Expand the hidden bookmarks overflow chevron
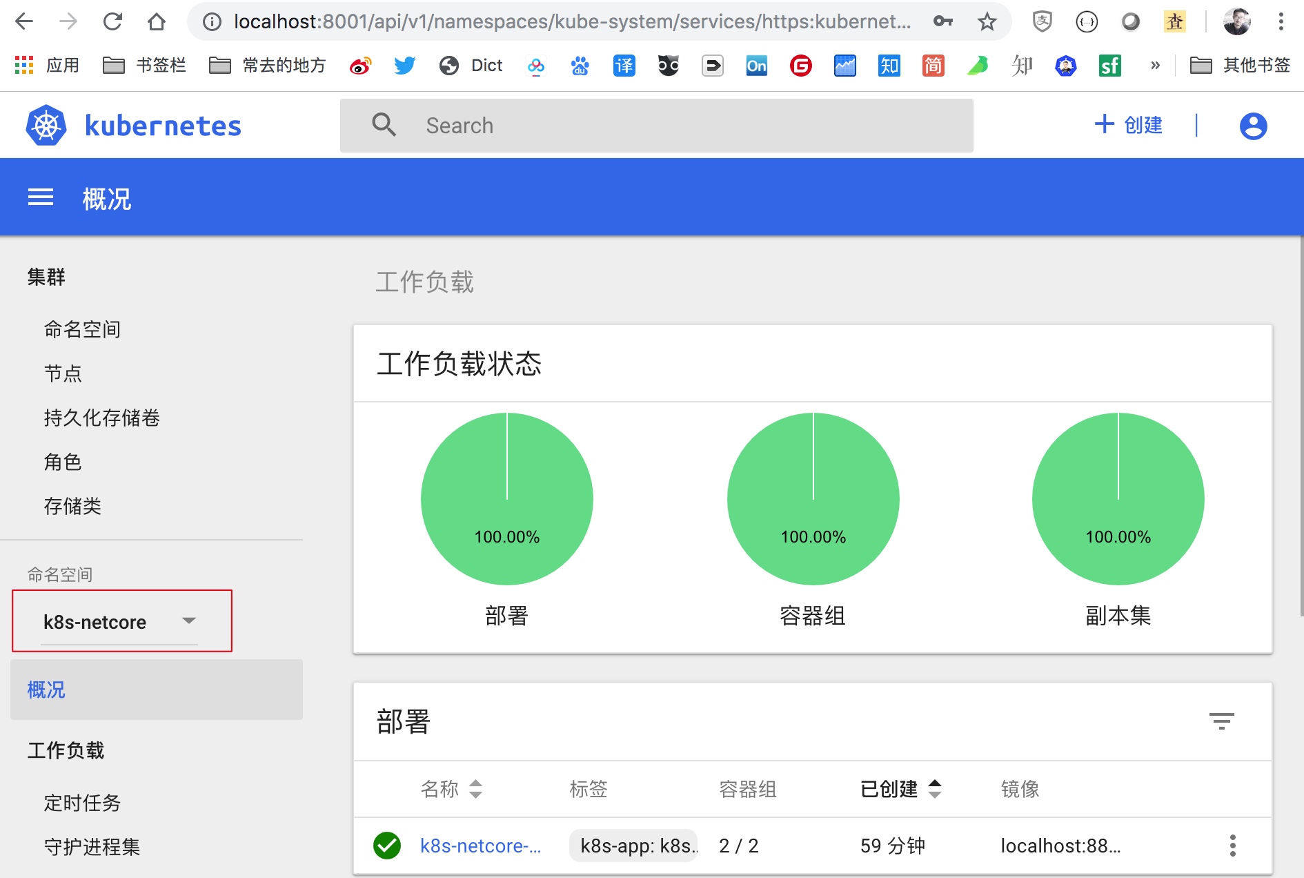The height and width of the screenshot is (878, 1304). 1155,66
